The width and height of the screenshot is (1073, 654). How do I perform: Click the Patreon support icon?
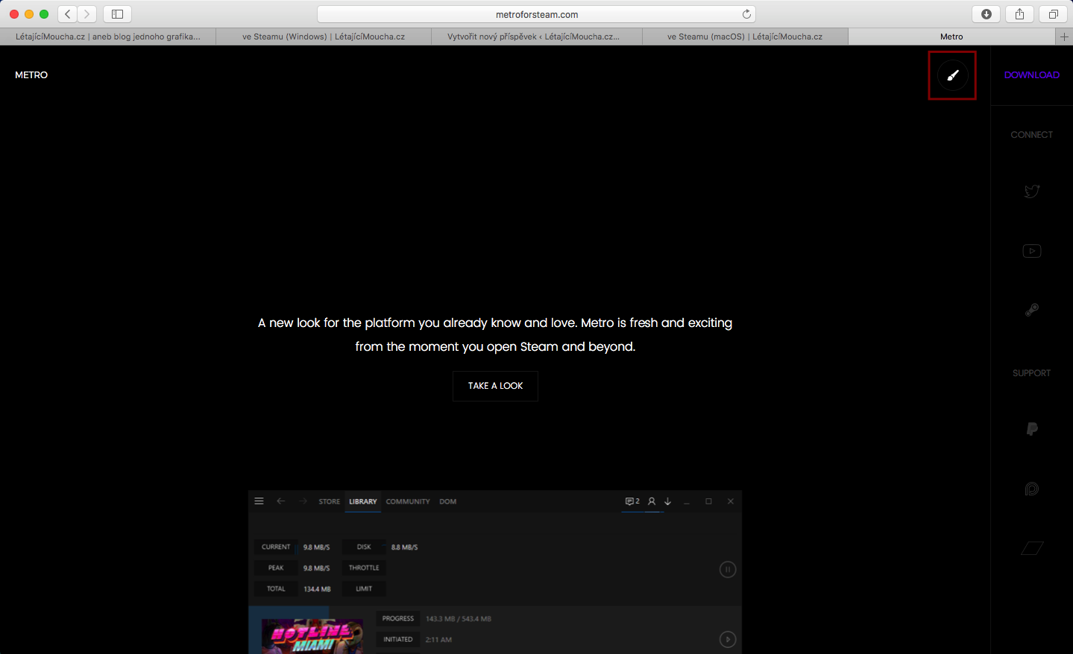tap(1032, 489)
